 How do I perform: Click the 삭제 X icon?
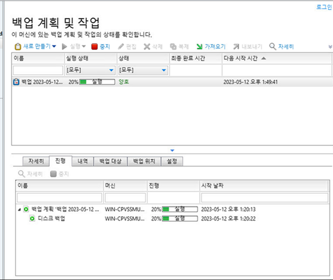pyautogui.click(x=147, y=46)
